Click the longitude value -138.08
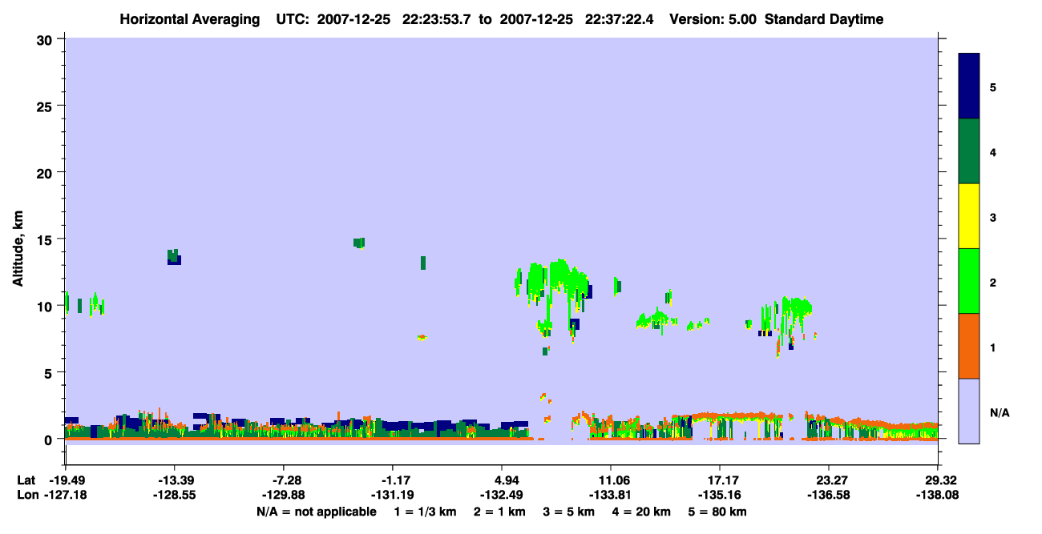Image resolution: width=1042 pixels, height=534 pixels. point(937,495)
